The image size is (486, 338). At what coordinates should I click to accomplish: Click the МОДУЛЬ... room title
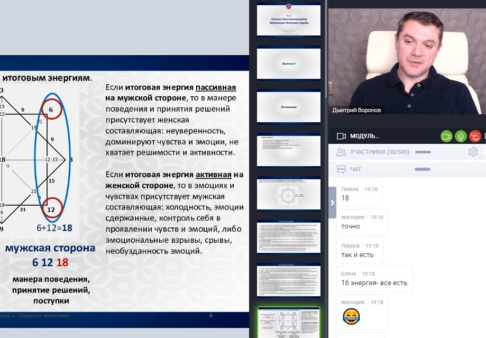point(364,136)
